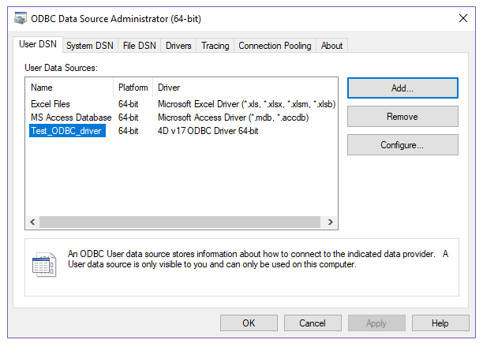This screenshot has width=483, height=347.
Task: Switch to the System DSN tab
Action: point(89,46)
